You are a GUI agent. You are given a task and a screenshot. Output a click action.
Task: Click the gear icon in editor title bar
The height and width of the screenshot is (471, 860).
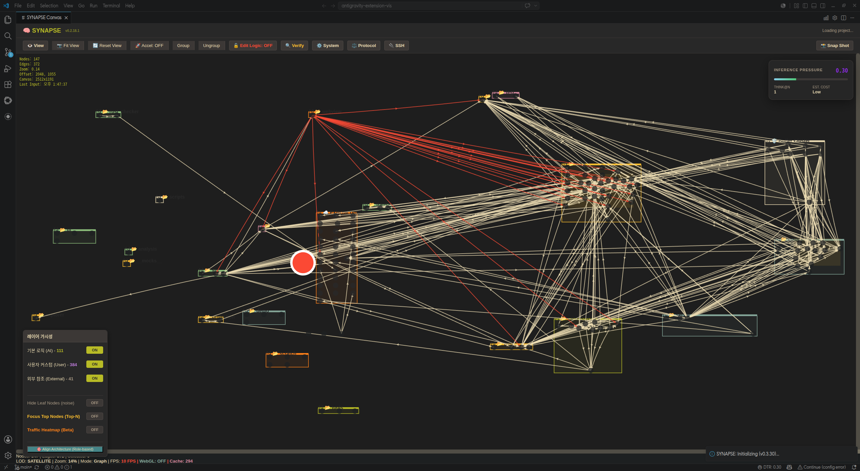(835, 18)
